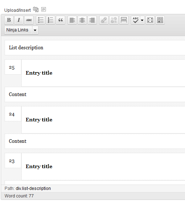The height and width of the screenshot is (201, 185).
Task: Apply blockquote formatting
Action: (x=60, y=20)
